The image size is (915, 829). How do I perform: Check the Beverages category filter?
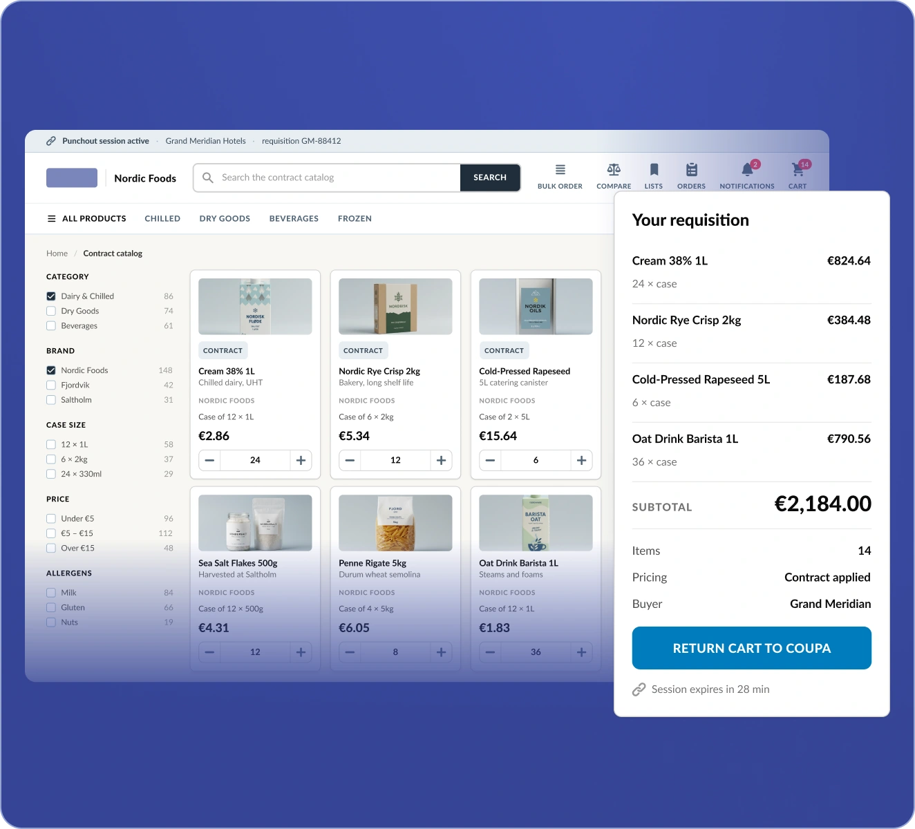[x=51, y=326]
